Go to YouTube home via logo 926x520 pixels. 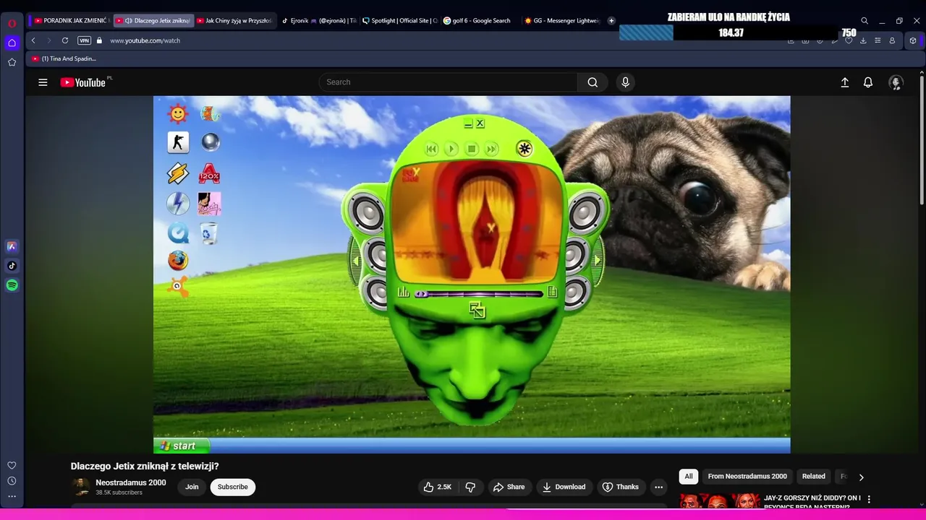(83, 82)
